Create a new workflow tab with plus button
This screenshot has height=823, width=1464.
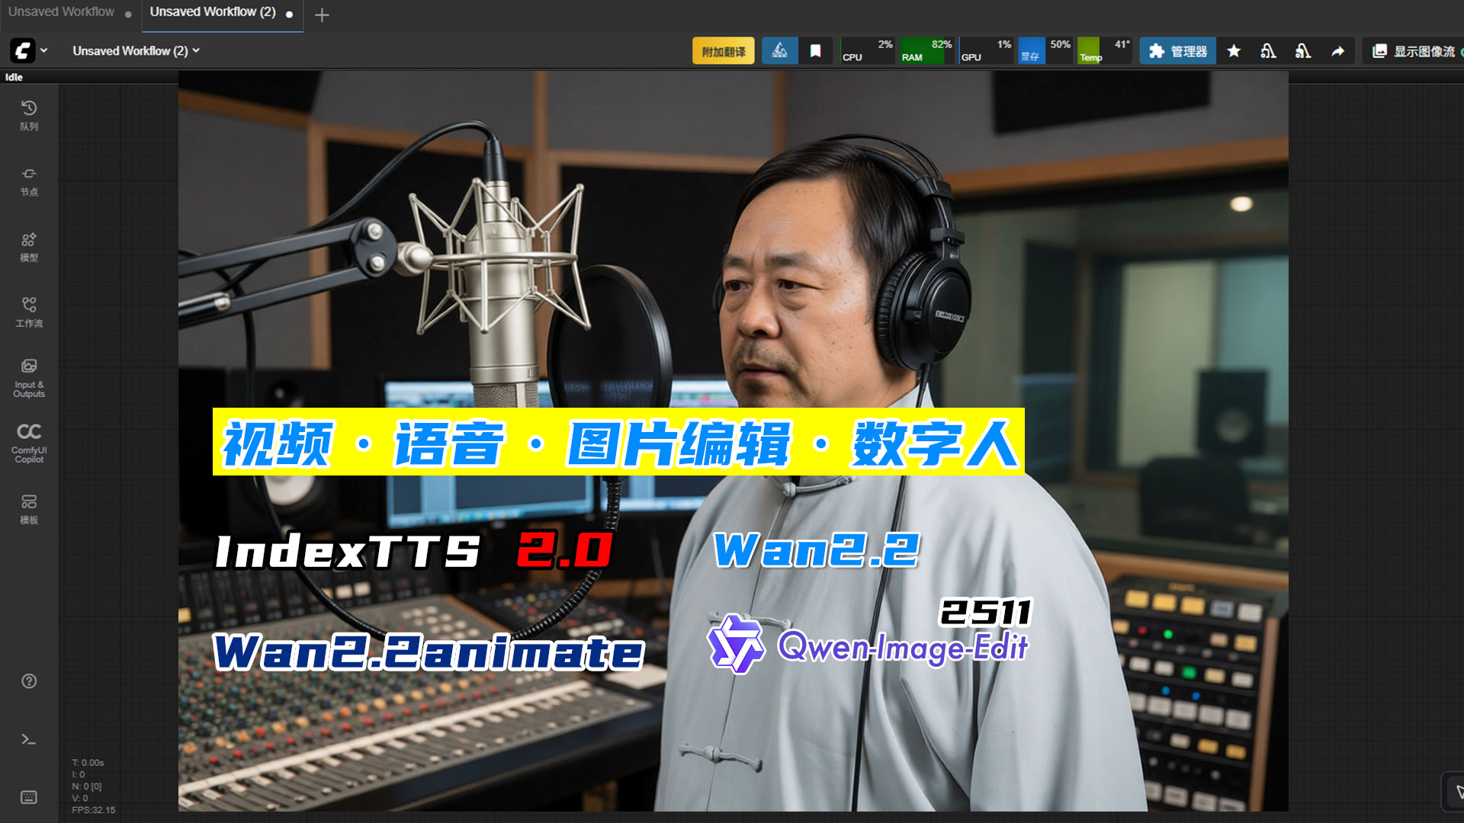pos(322,14)
